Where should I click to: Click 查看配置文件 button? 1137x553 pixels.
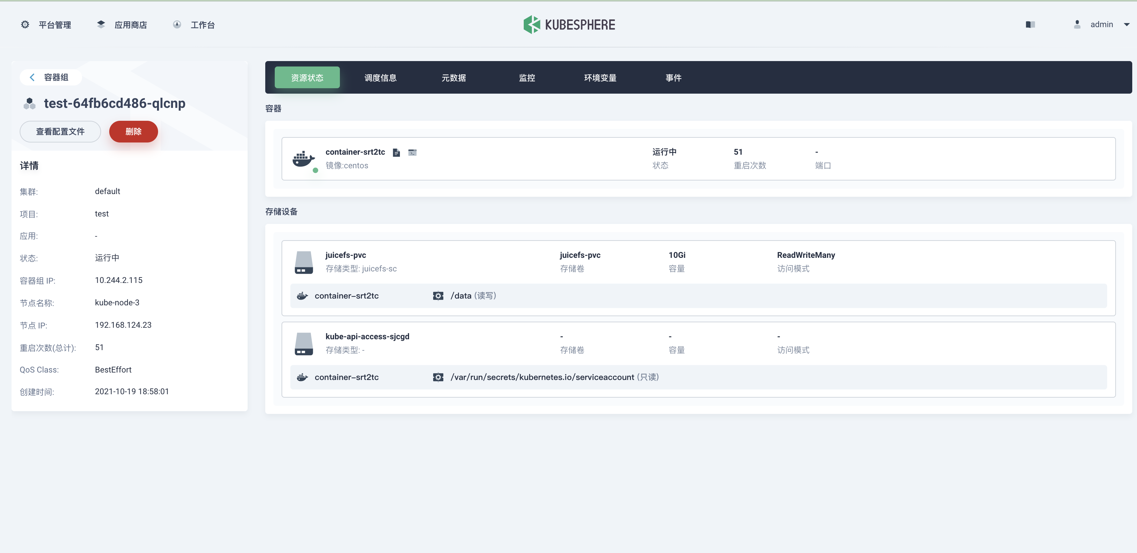pyautogui.click(x=60, y=131)
